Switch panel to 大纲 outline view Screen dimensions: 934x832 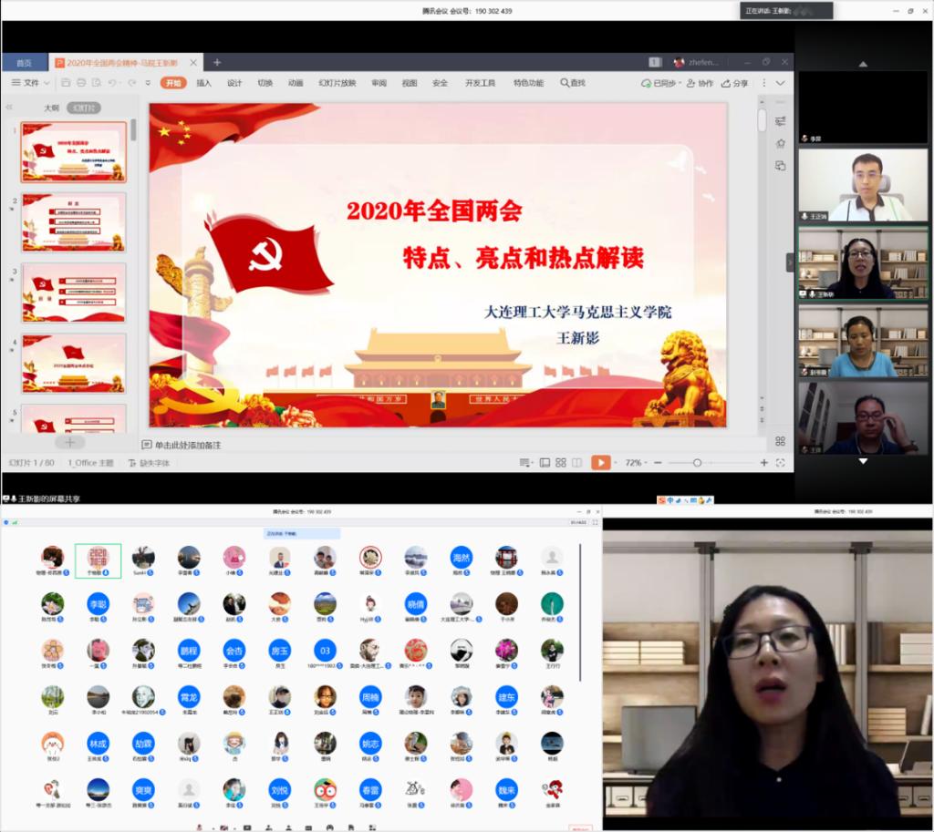click(x=52, y=108)
